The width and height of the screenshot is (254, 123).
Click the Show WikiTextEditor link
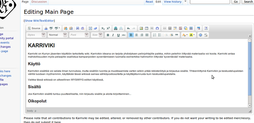click(x=39, y=21)
